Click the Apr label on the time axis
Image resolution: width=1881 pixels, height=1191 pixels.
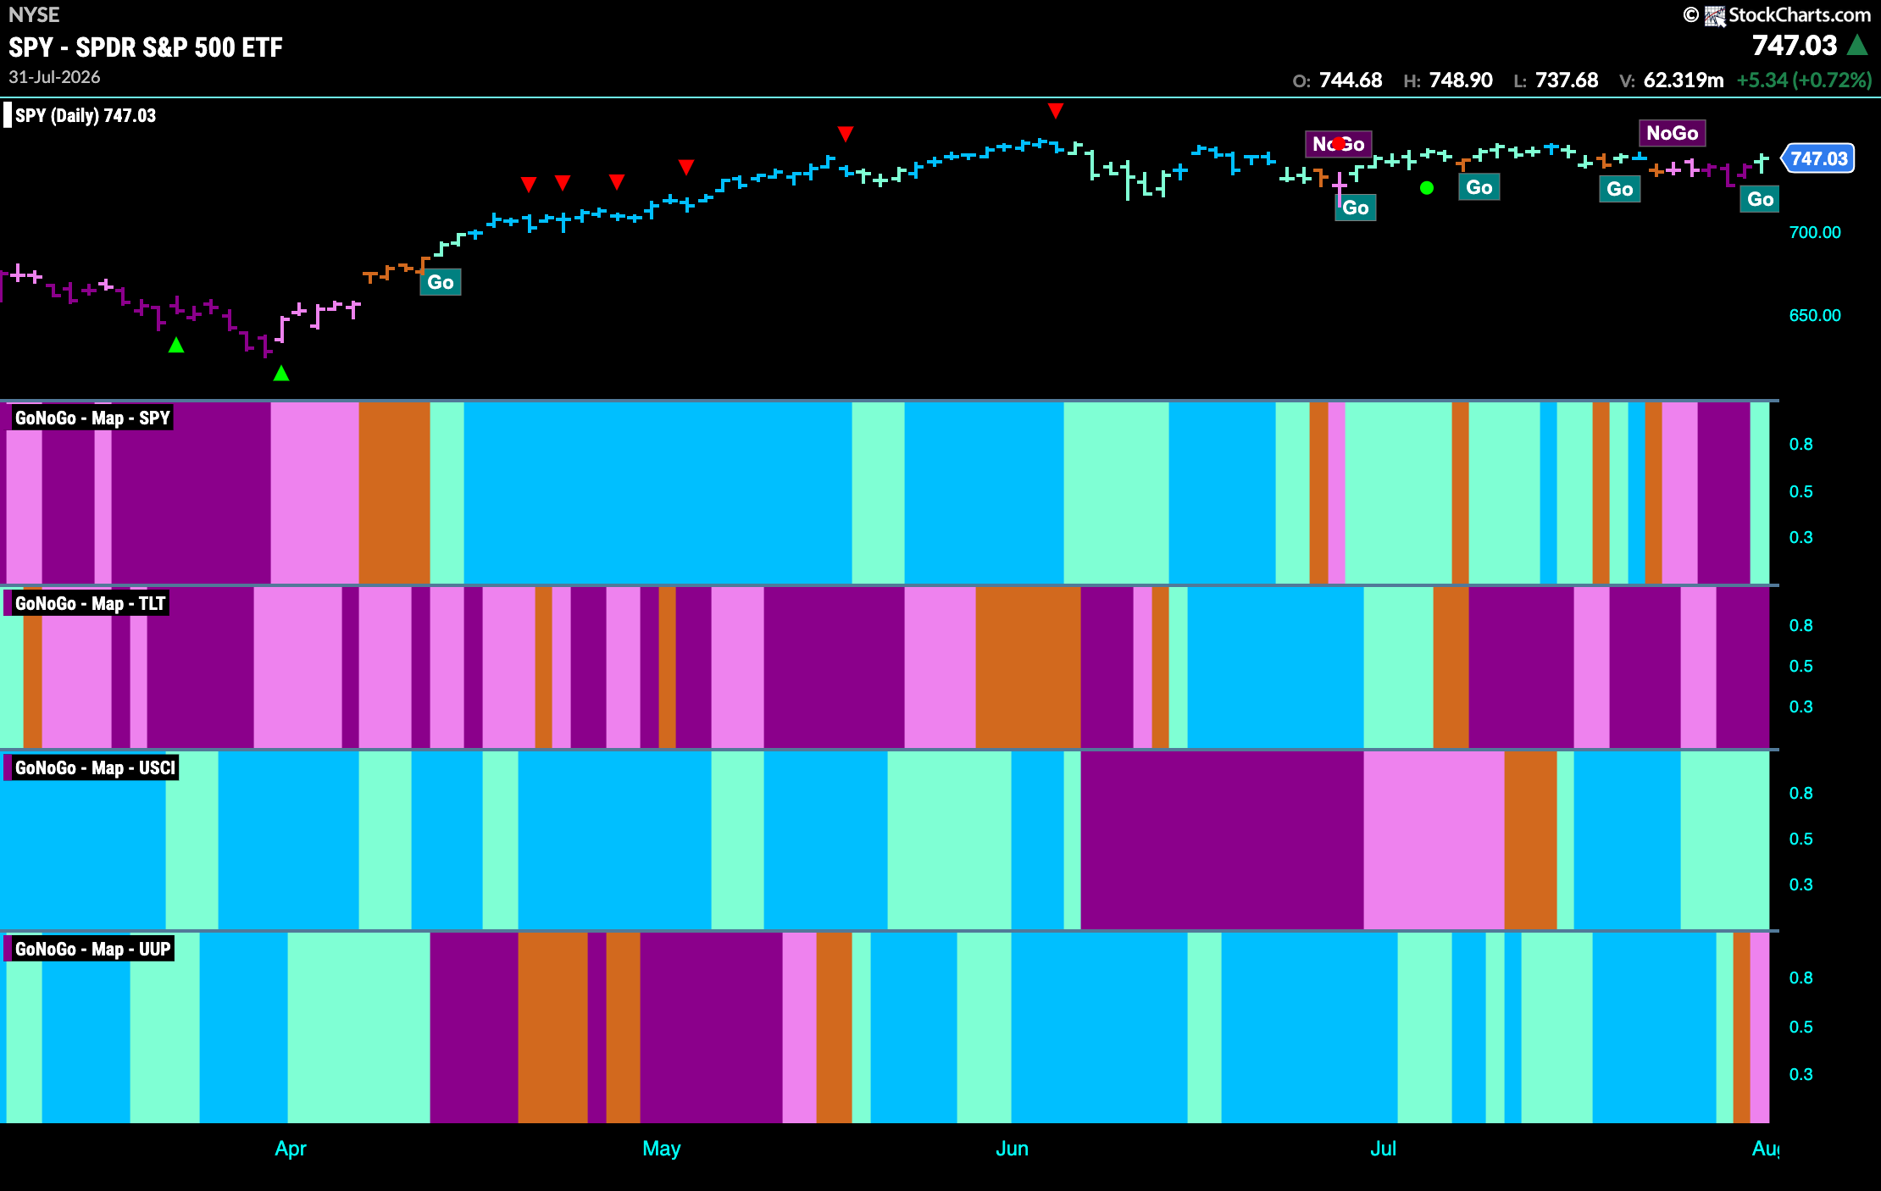[x=290, y=1149]
